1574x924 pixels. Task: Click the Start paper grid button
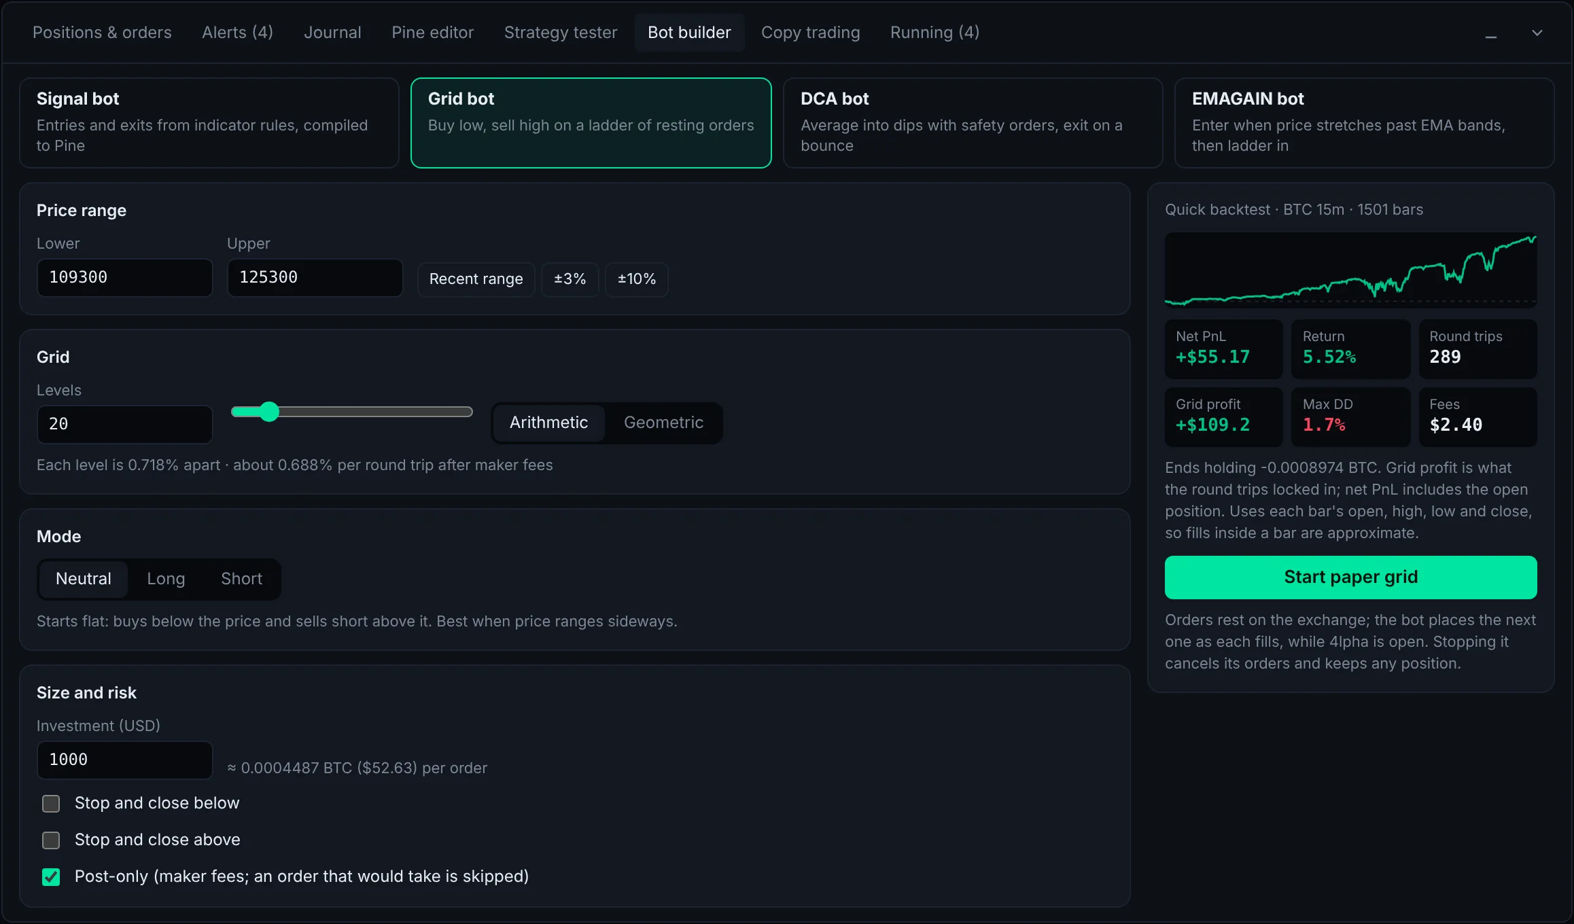click(x=1350, y=577)
